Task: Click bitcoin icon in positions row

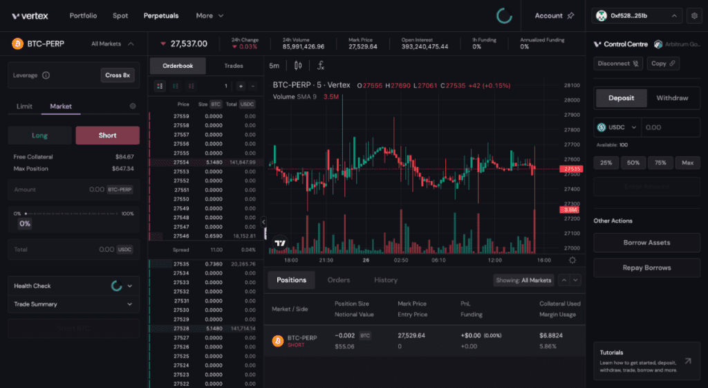Action: (278, 341)
